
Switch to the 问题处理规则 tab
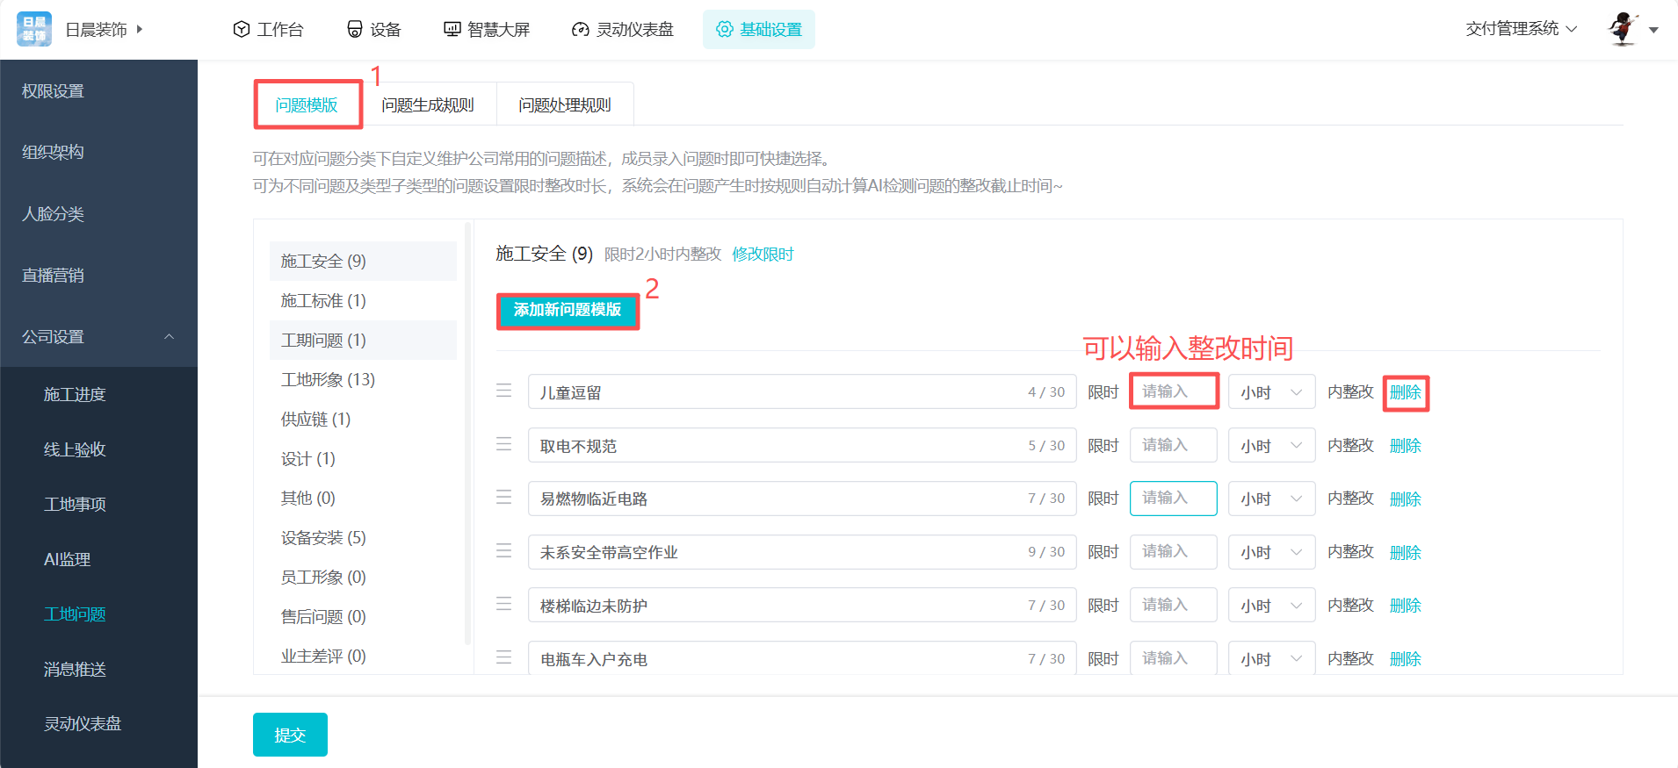[x=564, y=105]
